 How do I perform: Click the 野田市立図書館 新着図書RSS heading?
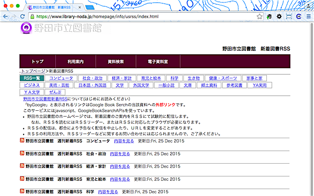click(x=256, y=49)
